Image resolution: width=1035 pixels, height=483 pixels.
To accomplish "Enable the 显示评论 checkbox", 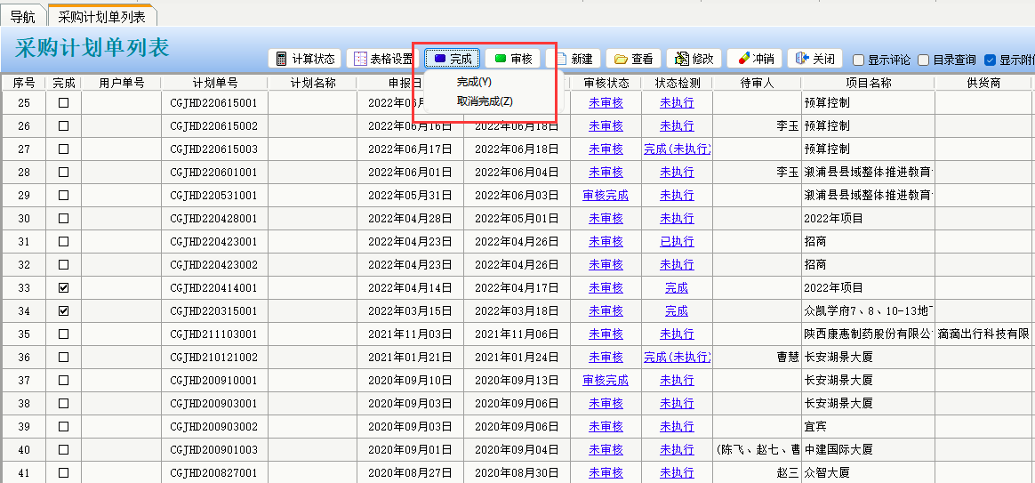I will 859,60.
